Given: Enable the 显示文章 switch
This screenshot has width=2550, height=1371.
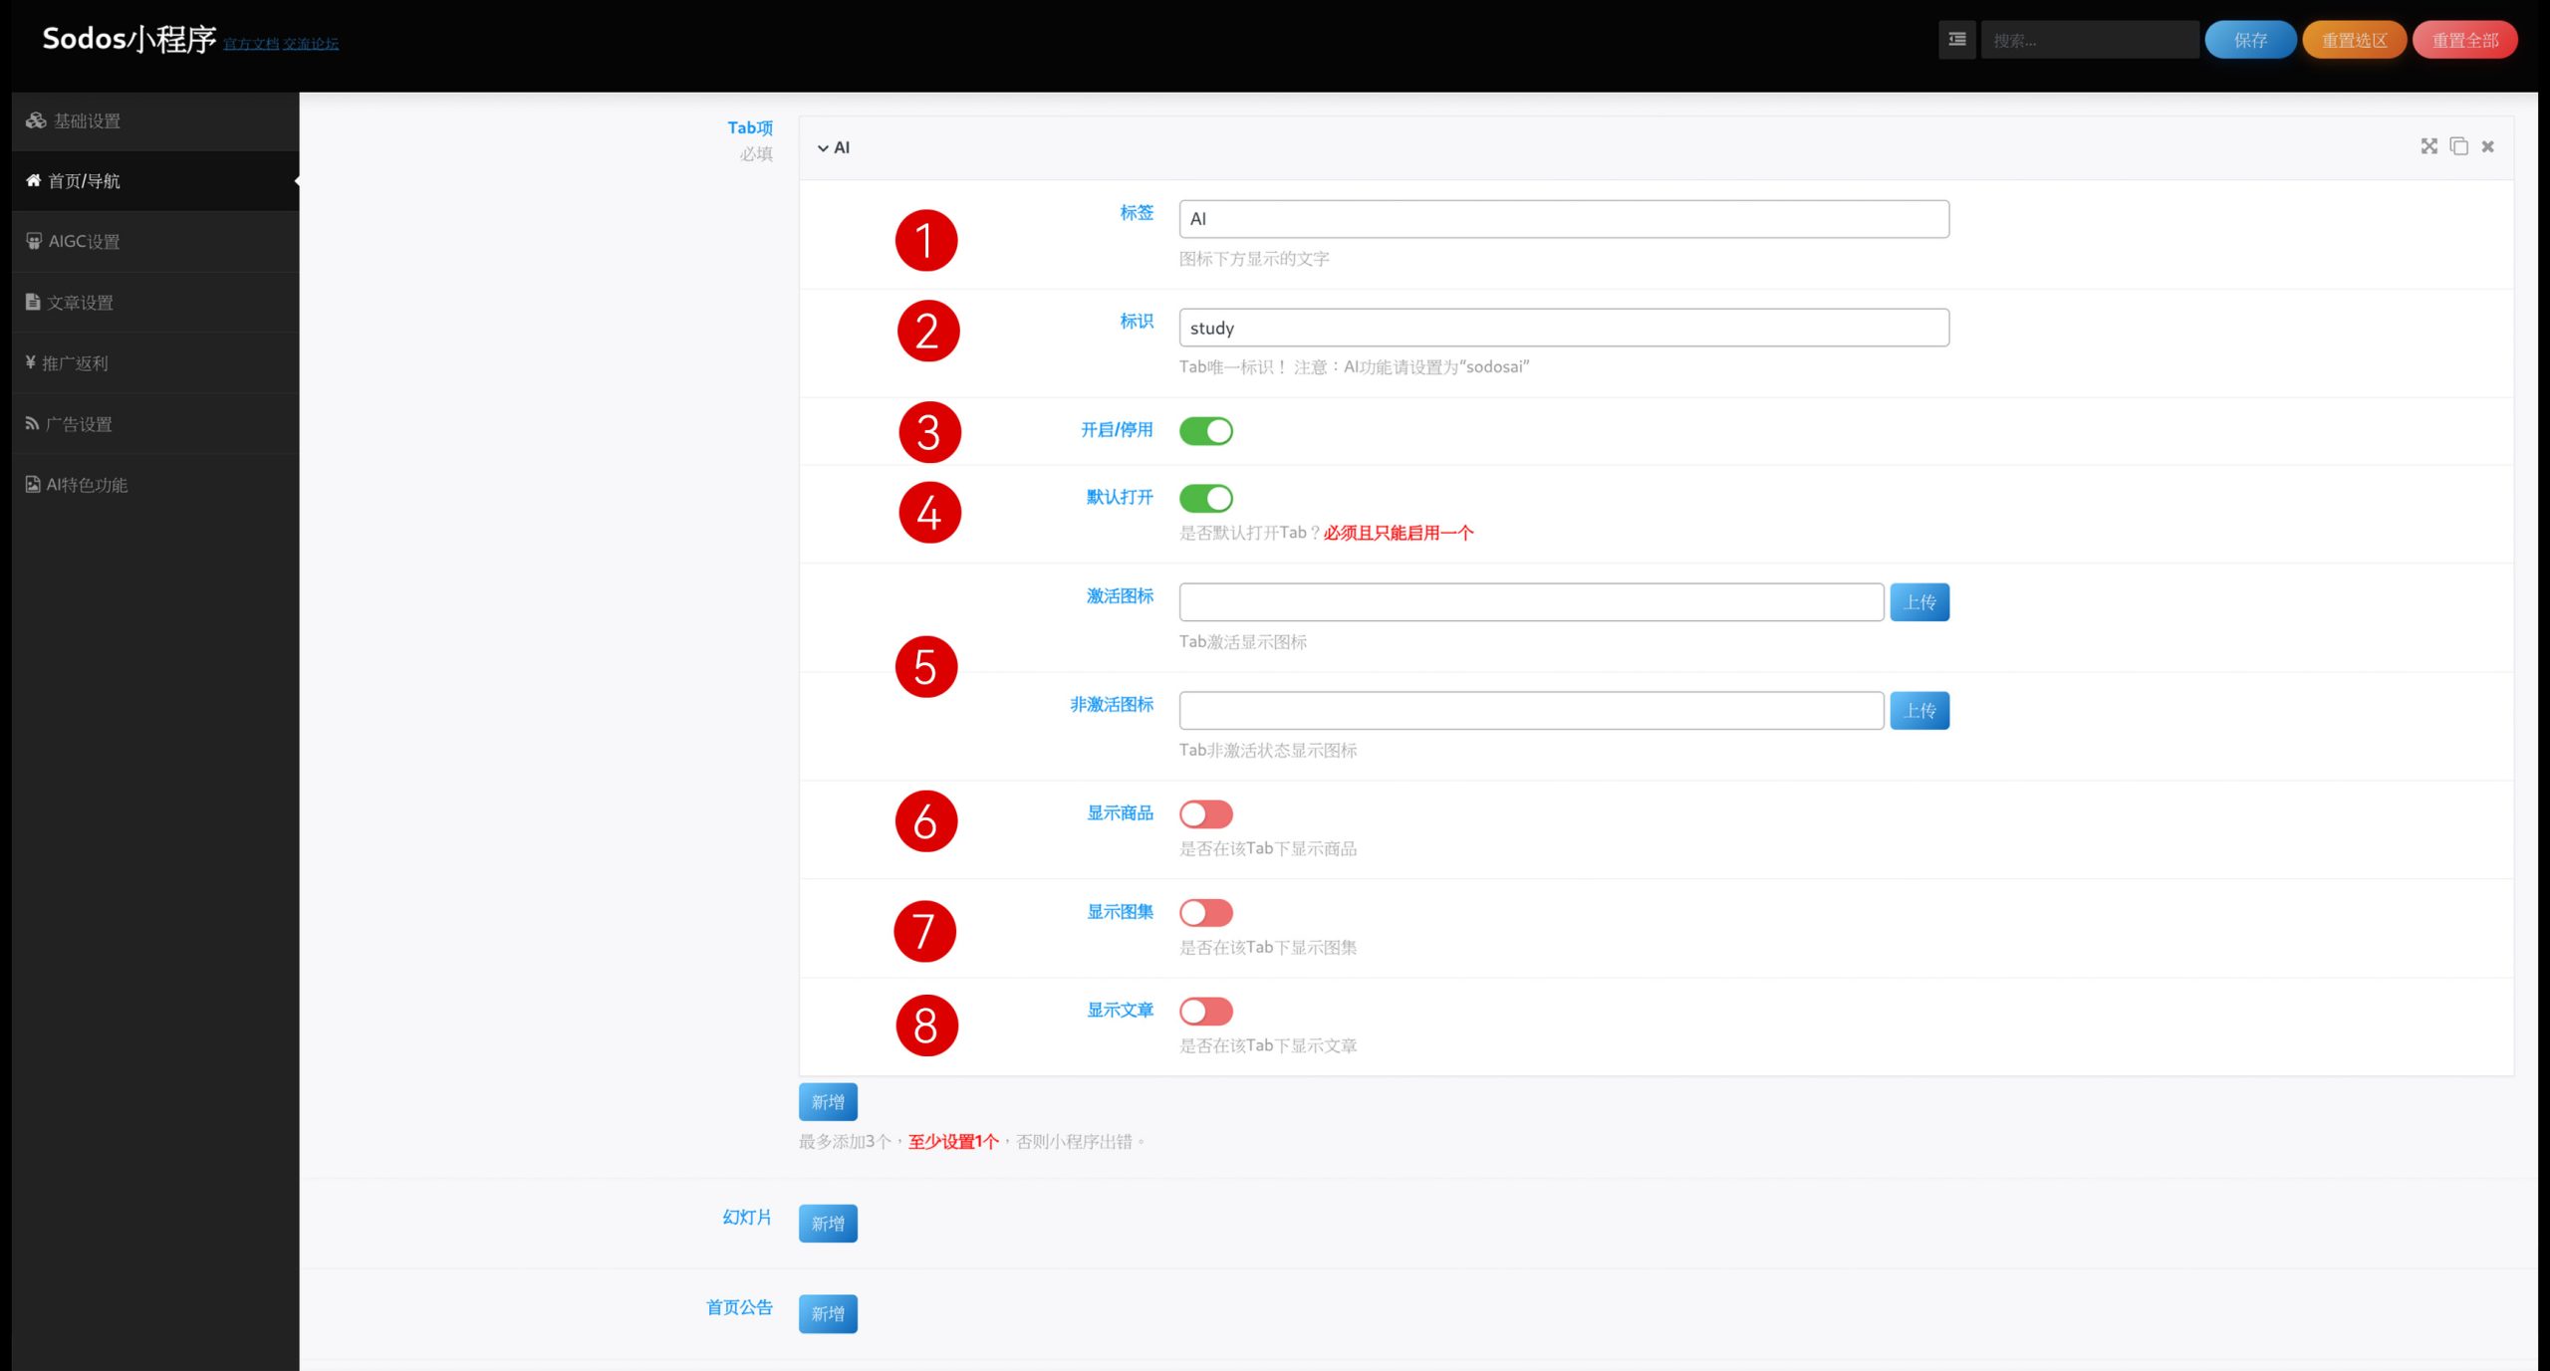Looking at the screenshot, I should coord(1205,1012).
